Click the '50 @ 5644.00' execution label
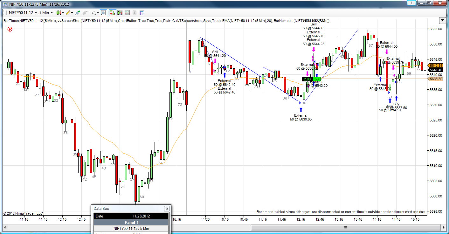The width and height of the screenshot is (449, 234). point(387,46)
